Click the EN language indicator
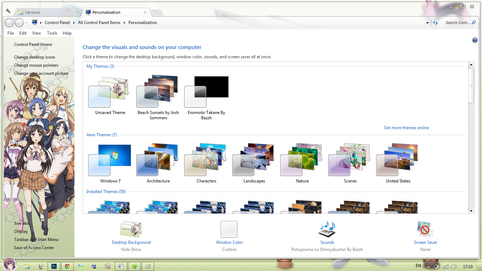 coord(418,266)
